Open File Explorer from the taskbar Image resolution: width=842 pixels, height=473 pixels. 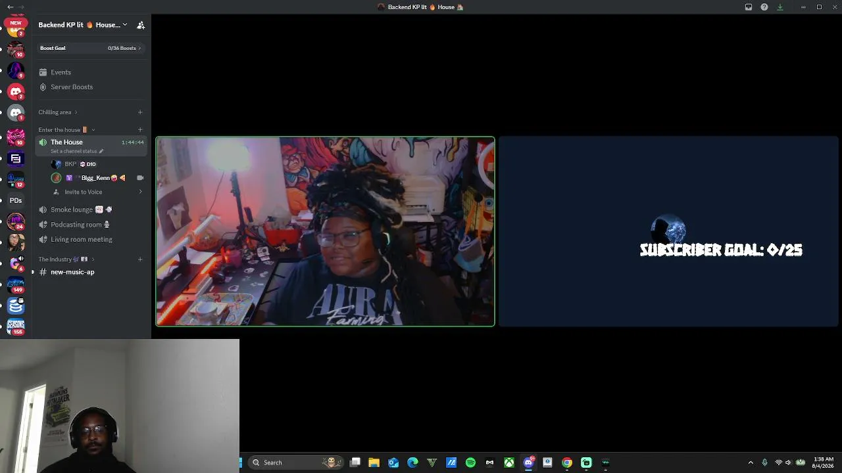click(374, 462)
